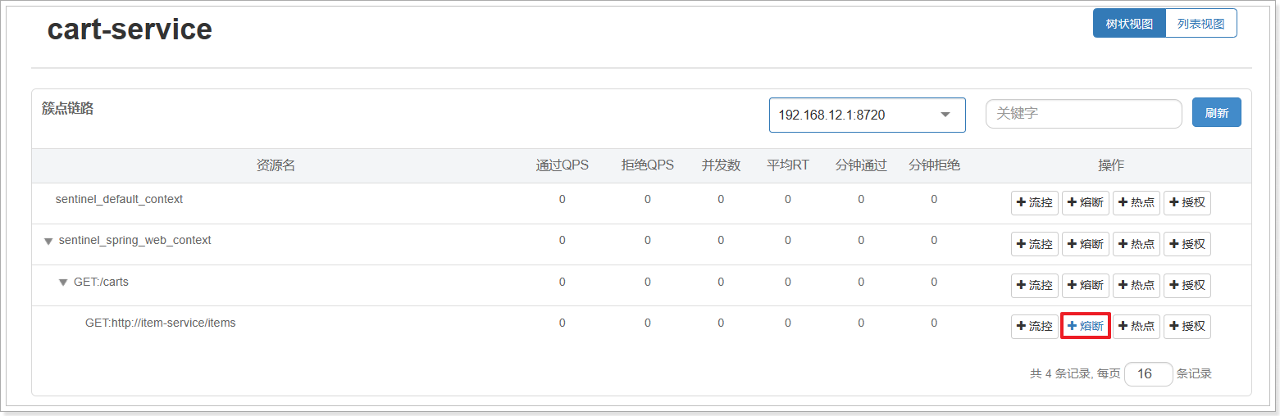Add 授权 rule for GET:http://item-service/items
This screenshot has height=416, width=1280.
[x=1187, y=326]
